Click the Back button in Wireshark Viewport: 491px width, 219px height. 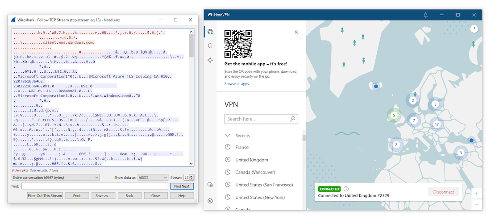(x=129, y=195)
